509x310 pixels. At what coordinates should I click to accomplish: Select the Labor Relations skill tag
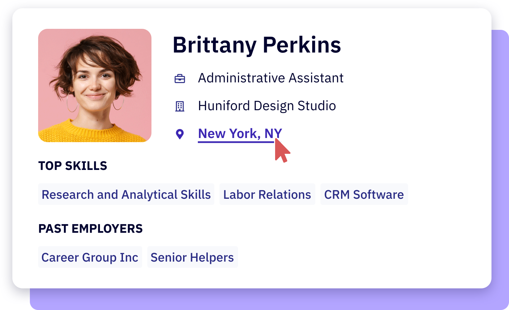(x=267, y=194)
